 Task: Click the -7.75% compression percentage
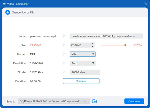[137, 45]
